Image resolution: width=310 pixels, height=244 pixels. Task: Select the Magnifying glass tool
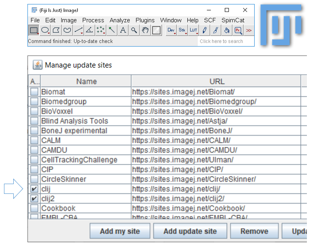click(x=134, y=30)
